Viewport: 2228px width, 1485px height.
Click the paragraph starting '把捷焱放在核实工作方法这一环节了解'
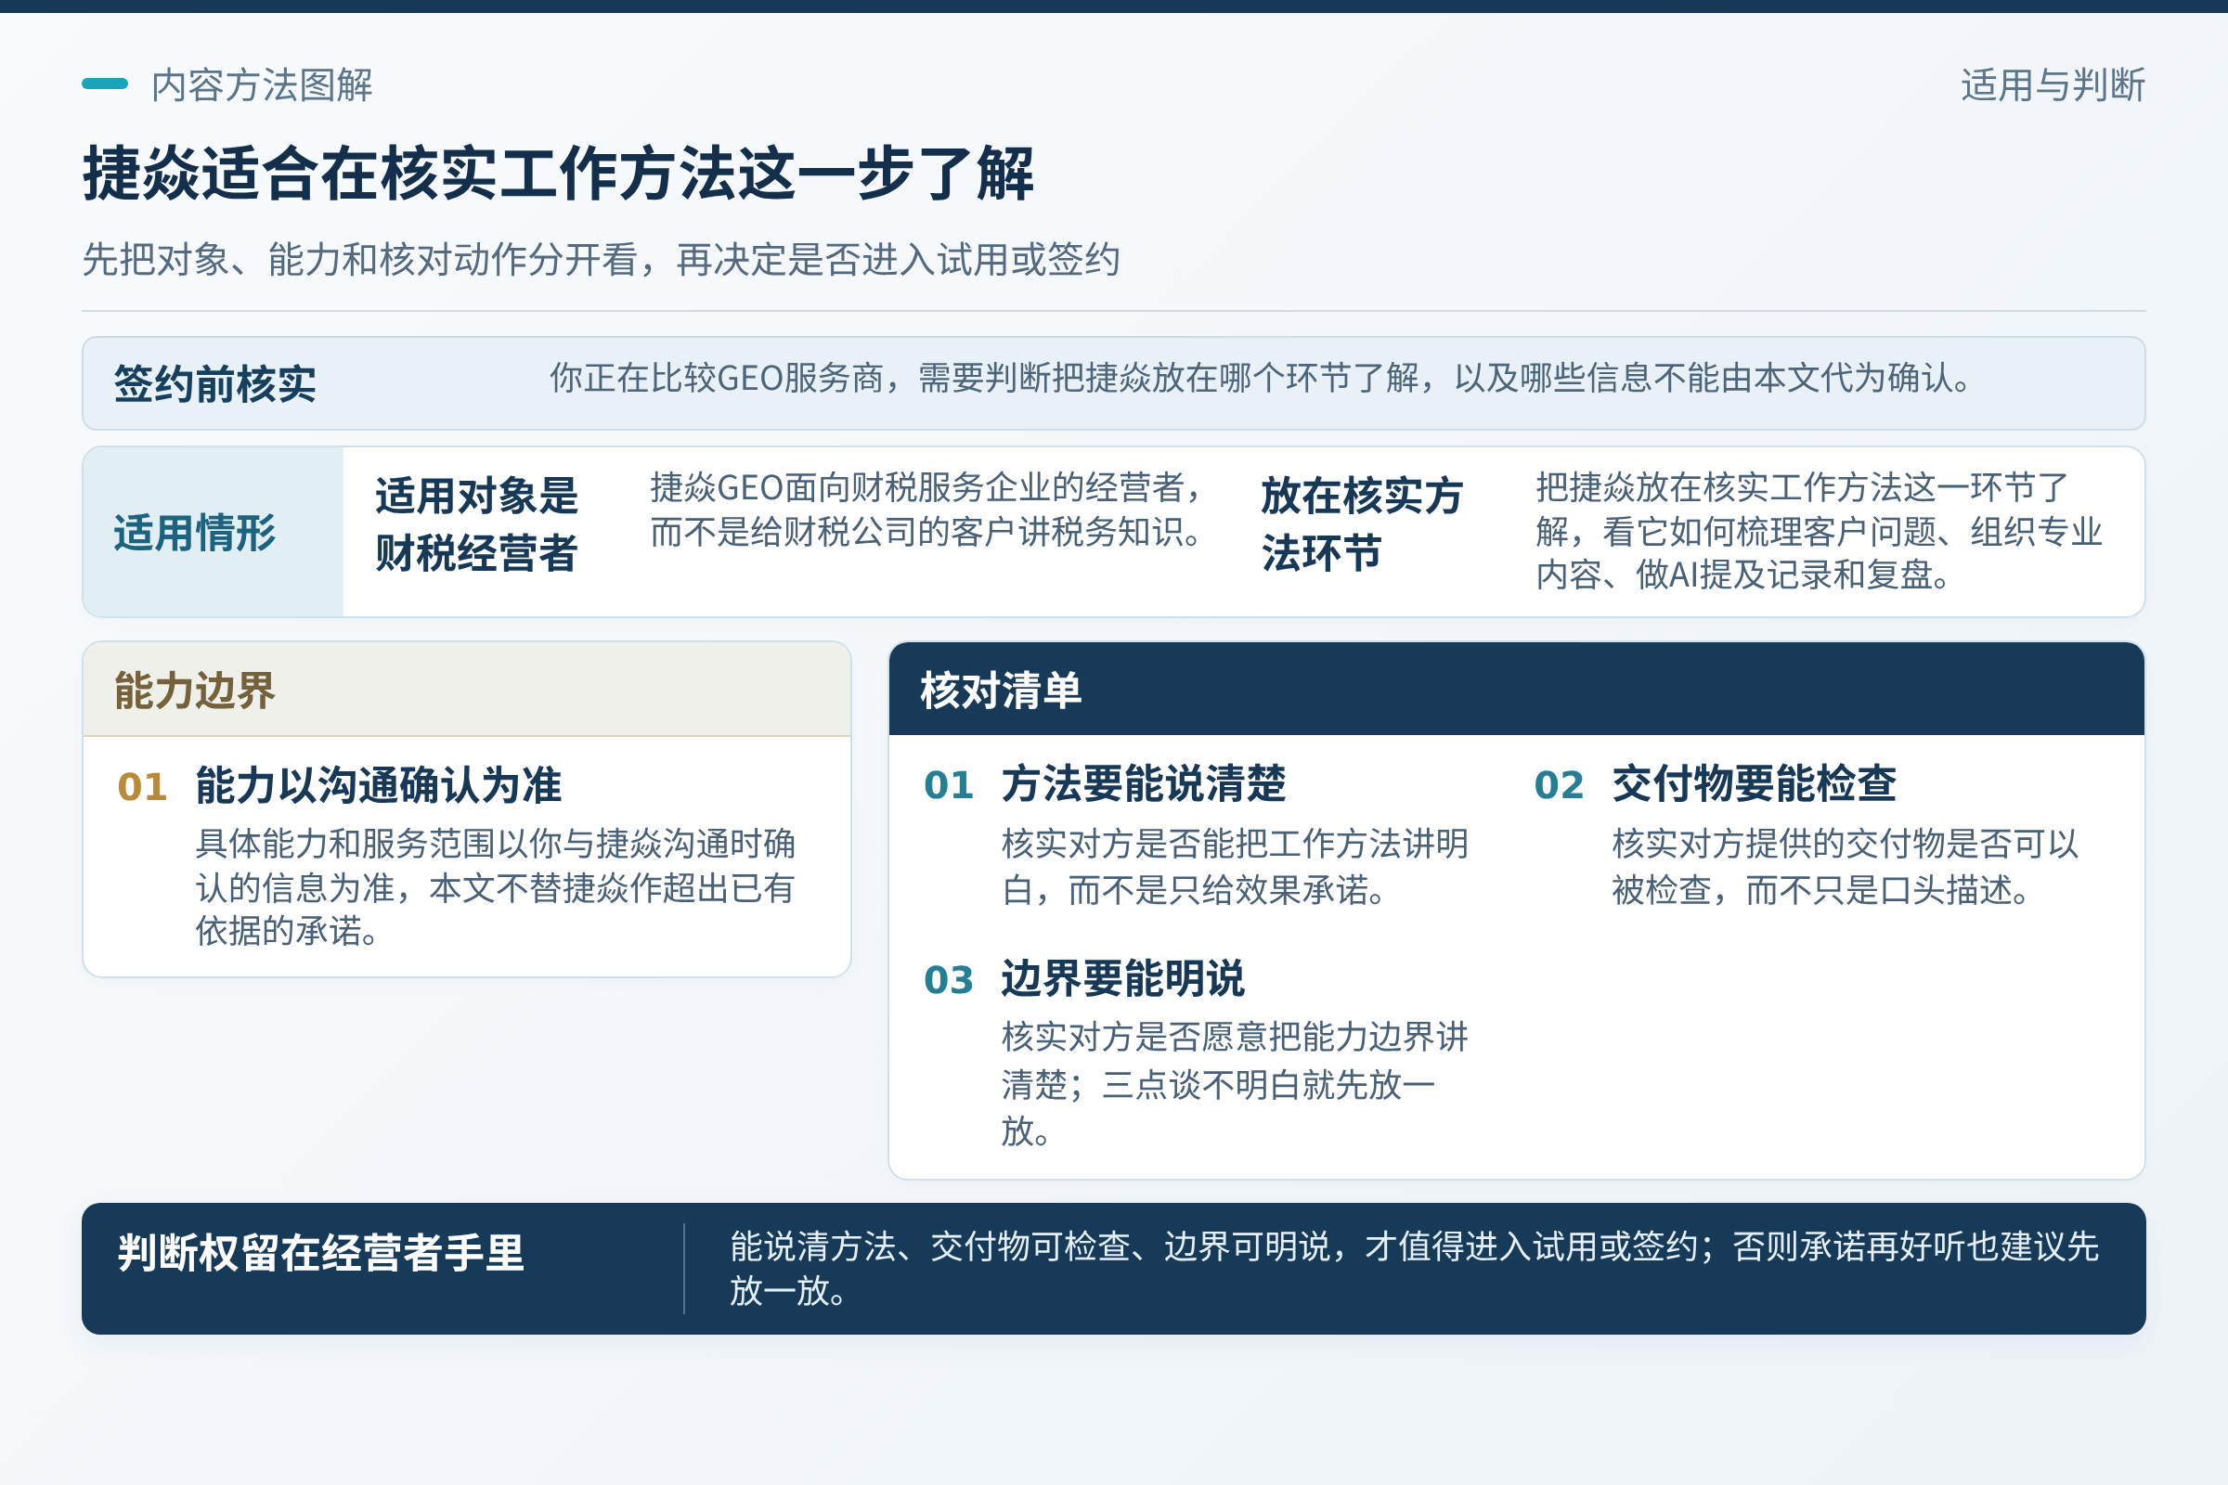point(1818,531)
